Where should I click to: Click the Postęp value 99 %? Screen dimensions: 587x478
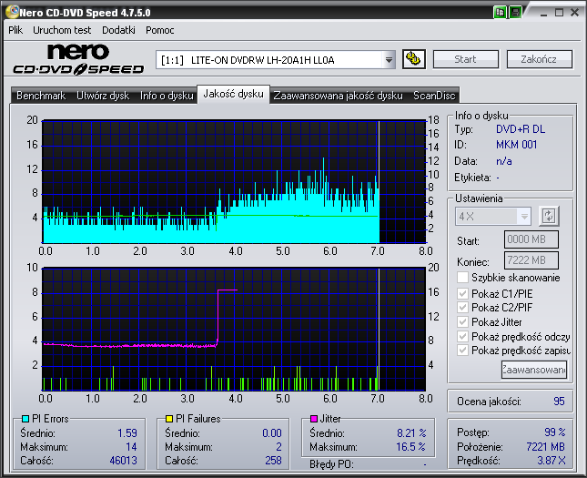pos(555,432)
